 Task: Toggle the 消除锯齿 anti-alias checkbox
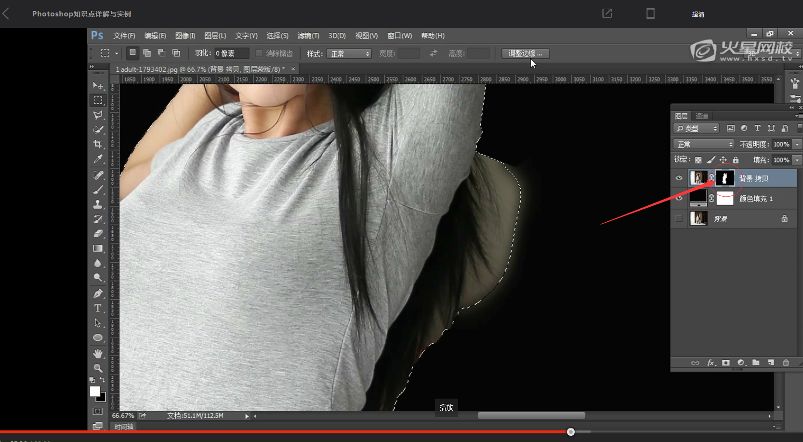(259, 54)
